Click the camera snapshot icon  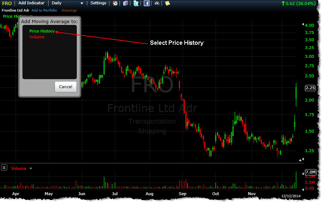(157, 3)
